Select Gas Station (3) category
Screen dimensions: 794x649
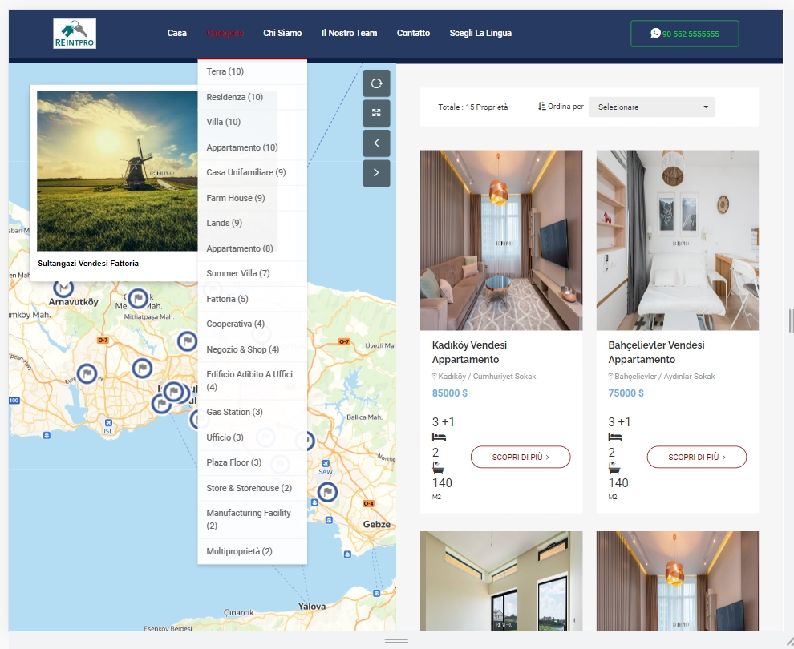(252, 412)
